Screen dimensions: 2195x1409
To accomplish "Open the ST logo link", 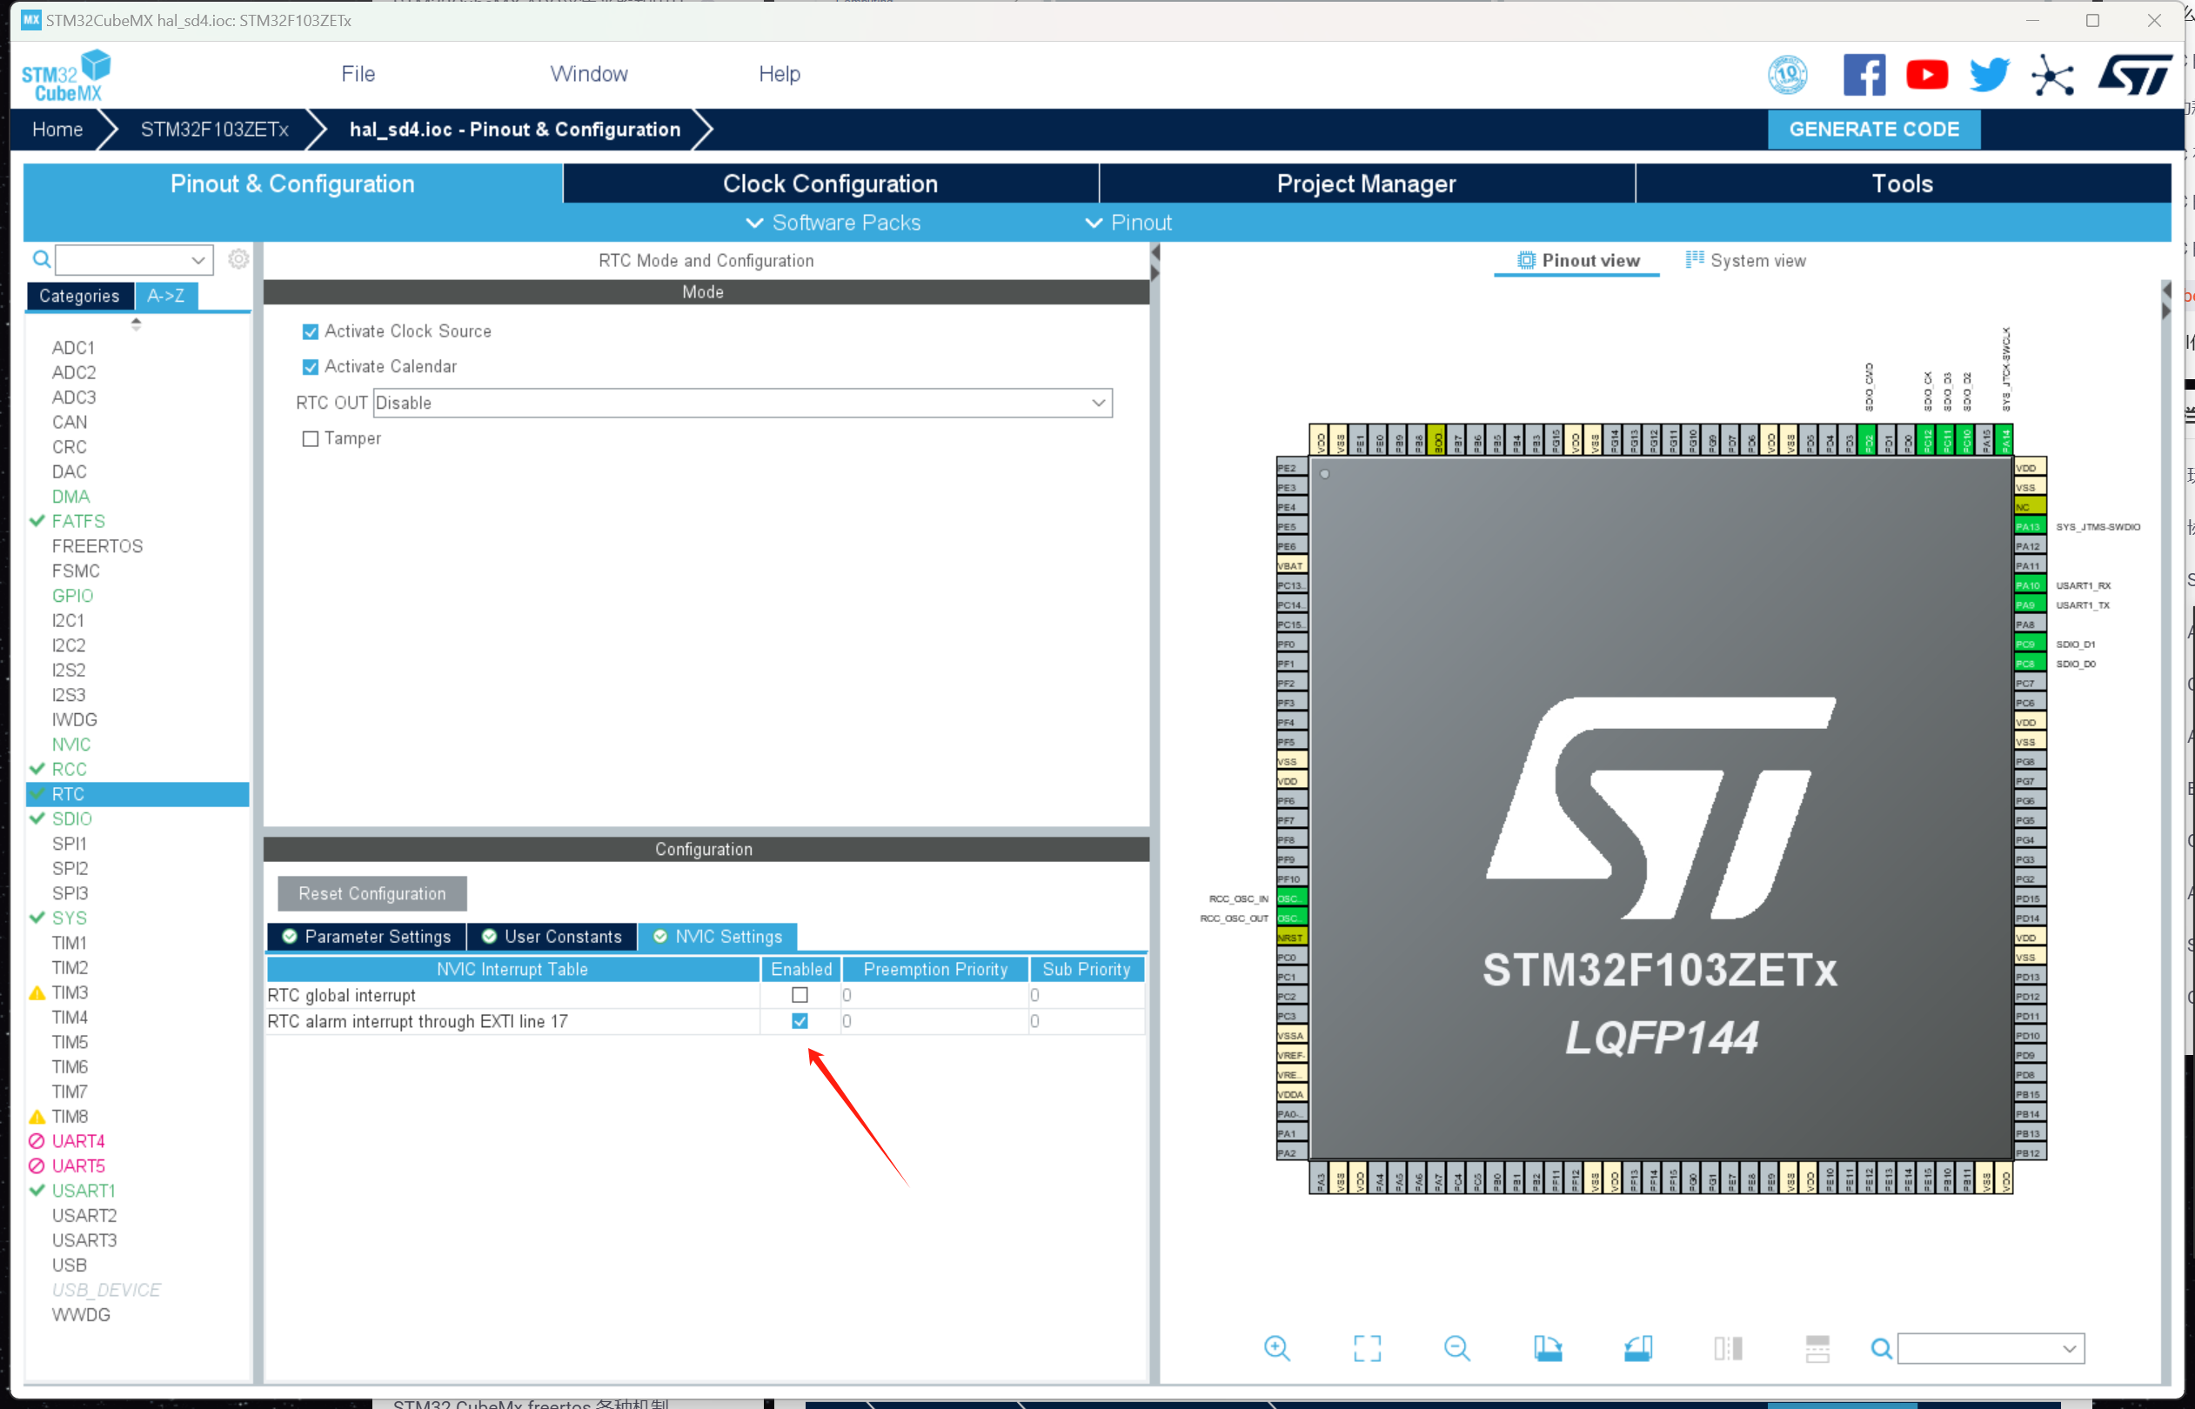I will point(2135,74).
